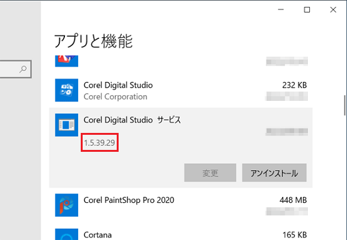Click the Cortana app icon
This screenshot has height=240, width=347.
67,234
